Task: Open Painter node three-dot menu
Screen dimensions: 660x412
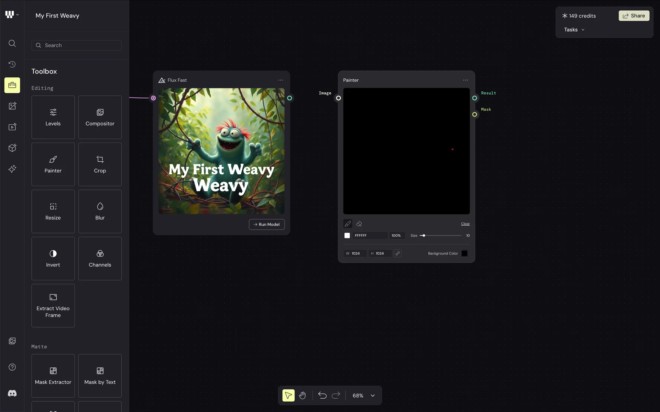Action: pos(465,80)
